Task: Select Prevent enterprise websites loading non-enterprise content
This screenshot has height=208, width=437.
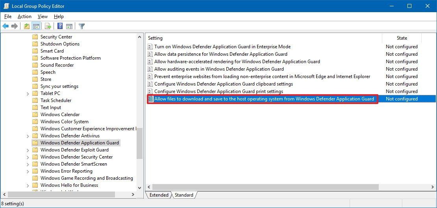Action: click(262, 77)
